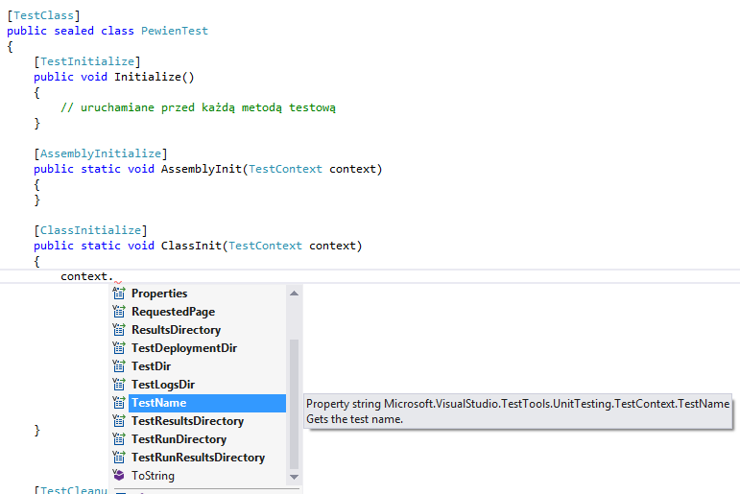This screenshot has width=740, height=494.
Task: Place the cursor after "context." in ClassInit
Action: 114,276
